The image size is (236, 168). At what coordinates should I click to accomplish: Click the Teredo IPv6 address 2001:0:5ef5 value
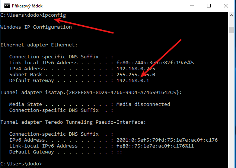(x=167, y=140)
